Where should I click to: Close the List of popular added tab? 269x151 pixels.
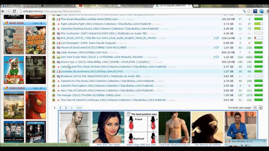(189, 6)
